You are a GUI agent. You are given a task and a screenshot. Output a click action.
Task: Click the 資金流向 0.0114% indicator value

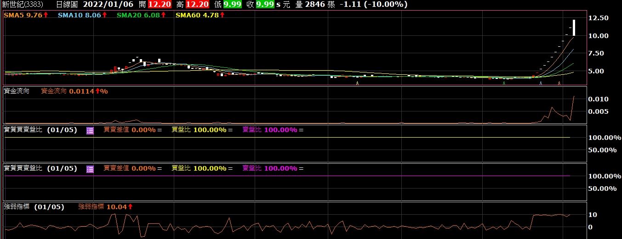74,91
